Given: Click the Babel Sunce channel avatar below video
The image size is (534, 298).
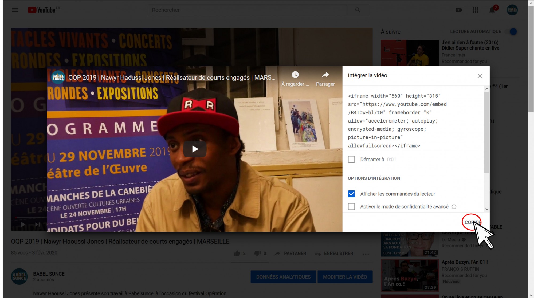Looking at the screenshot, I should pyautogui.click(x=19, y=276).
